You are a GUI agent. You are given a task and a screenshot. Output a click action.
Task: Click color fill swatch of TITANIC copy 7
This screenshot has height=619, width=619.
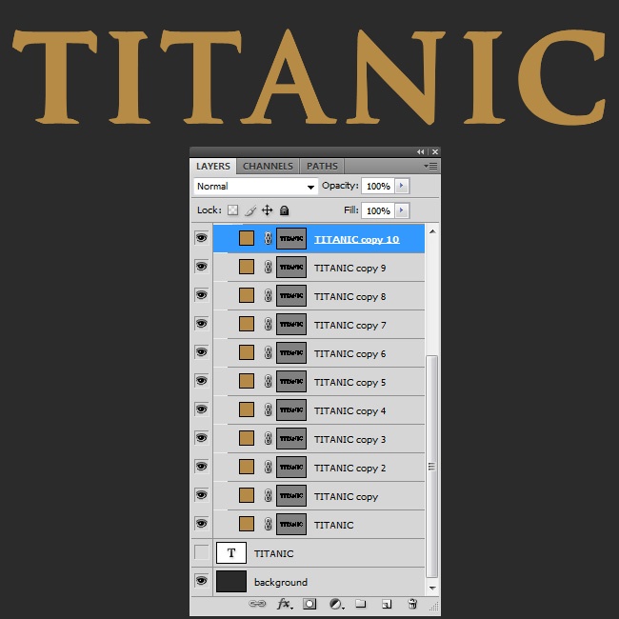click(x=247, y=324)
